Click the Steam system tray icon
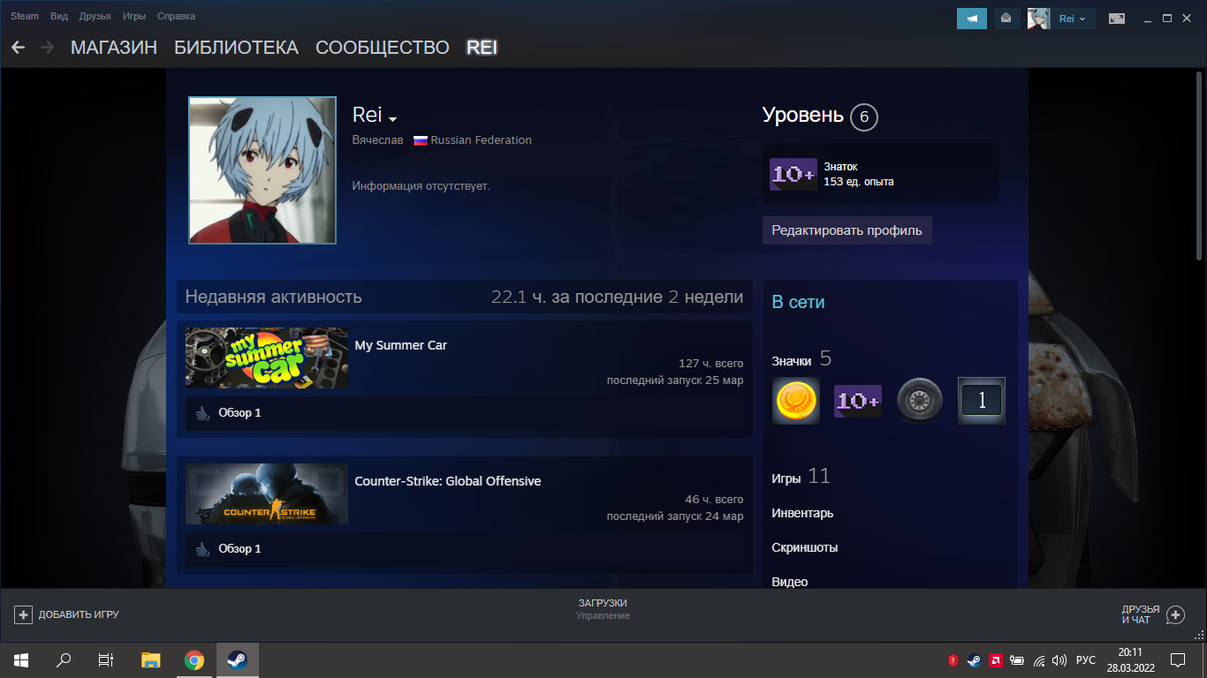 974,659
